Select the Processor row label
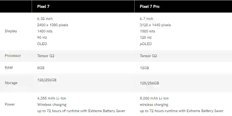 click(13, 56)
